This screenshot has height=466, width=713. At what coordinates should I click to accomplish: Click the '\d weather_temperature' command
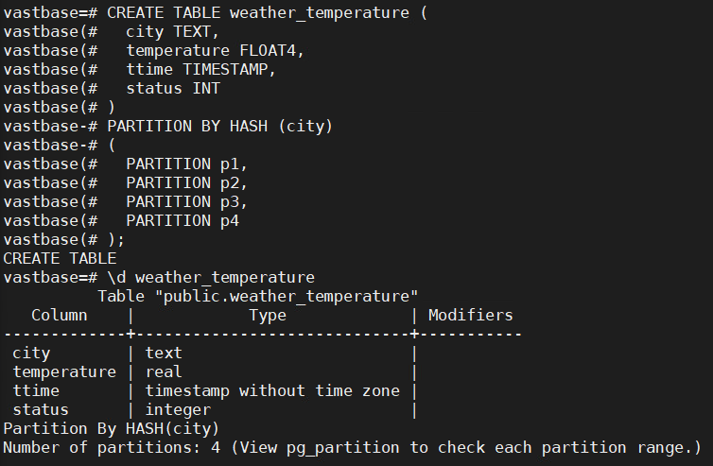coord(210,277)
